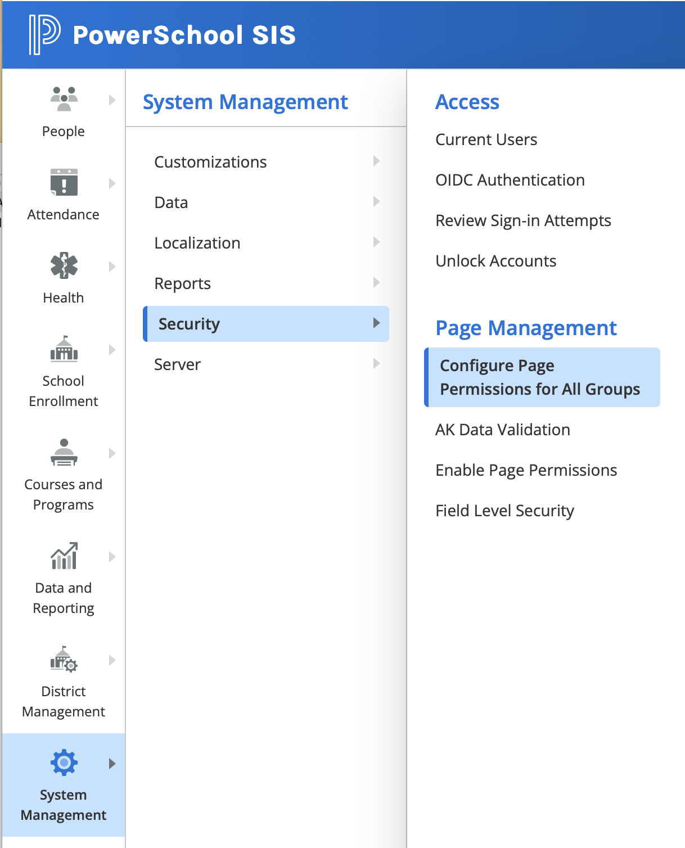Expand the Data row arrow
685x848 pixels.
pyautogui.click(x=377, y=201)
